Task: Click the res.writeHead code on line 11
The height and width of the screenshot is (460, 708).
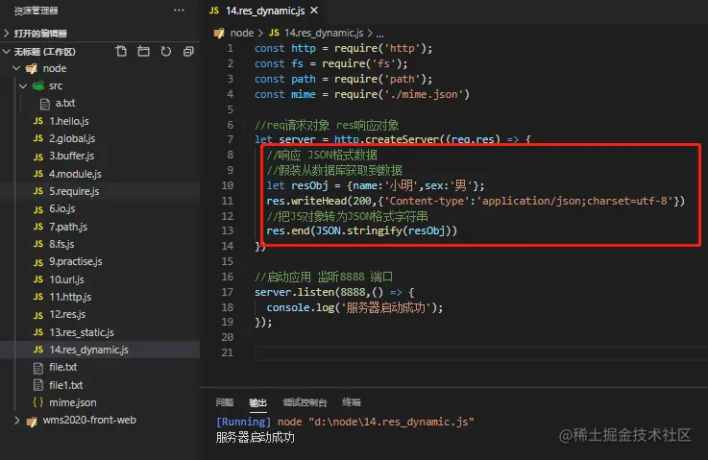Action: pos(307,201)
